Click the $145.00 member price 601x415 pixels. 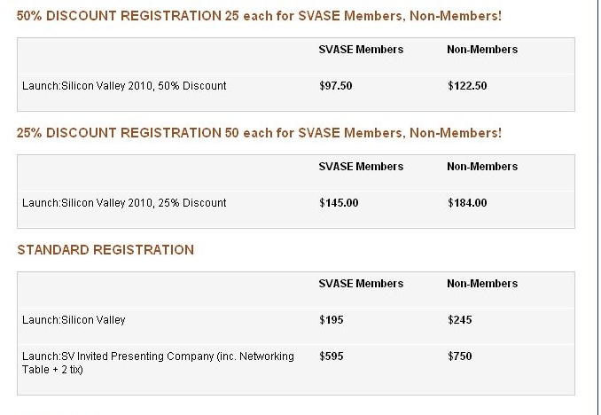click(x=339, y=203)
